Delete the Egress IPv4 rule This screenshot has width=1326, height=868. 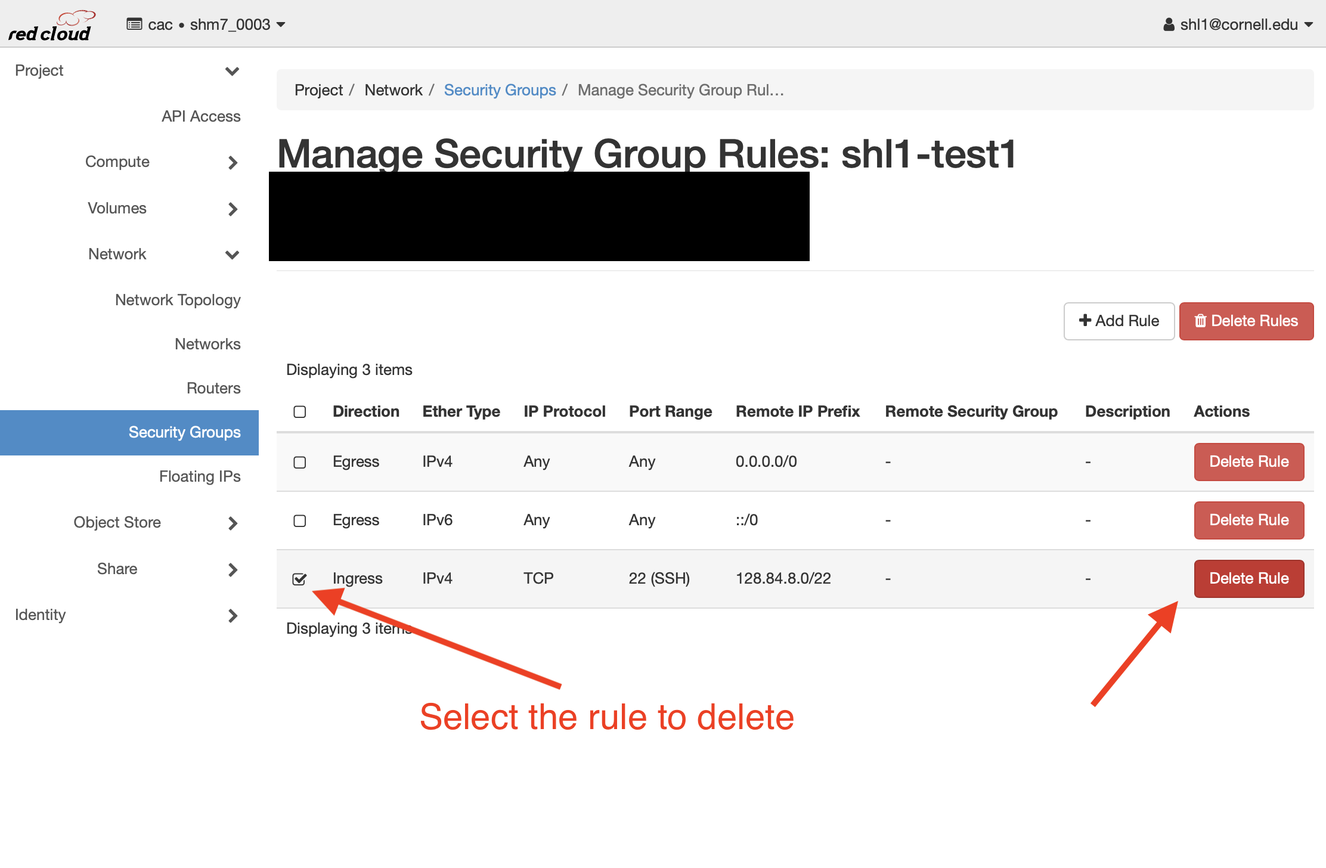click(1249, 461)
